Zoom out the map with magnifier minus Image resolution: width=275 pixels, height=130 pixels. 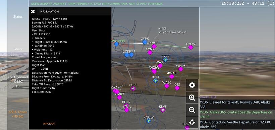pos(192,110)
